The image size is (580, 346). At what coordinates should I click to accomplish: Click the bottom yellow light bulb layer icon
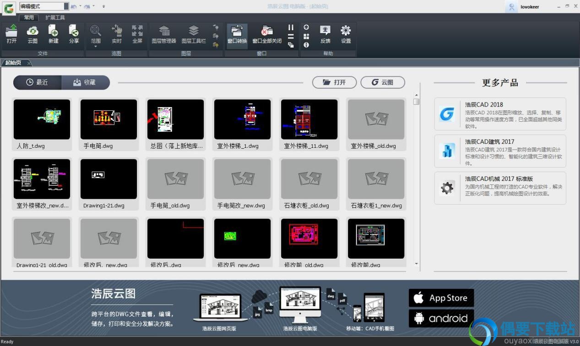[216, 45]
